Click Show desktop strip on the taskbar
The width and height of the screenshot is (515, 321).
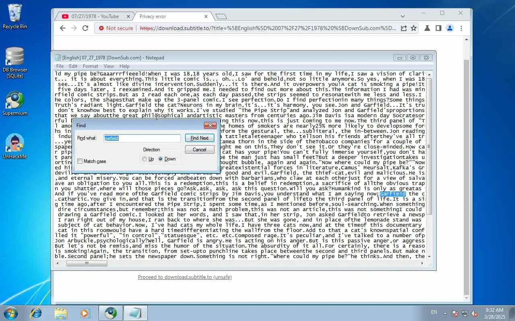(512, 313)
